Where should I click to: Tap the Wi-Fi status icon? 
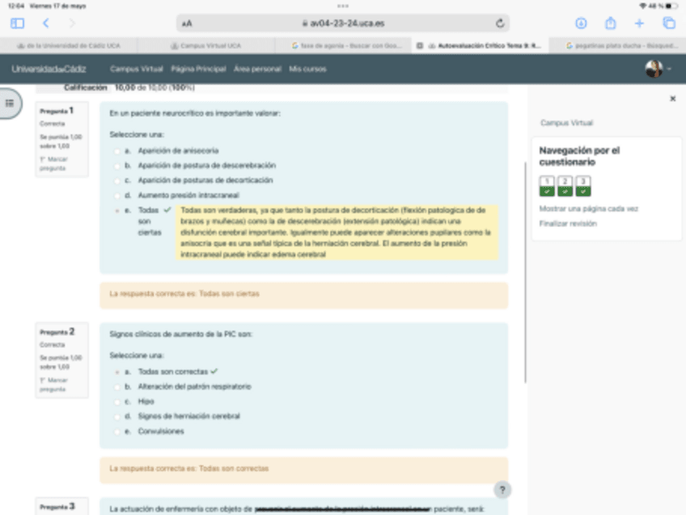click(642, 6)
